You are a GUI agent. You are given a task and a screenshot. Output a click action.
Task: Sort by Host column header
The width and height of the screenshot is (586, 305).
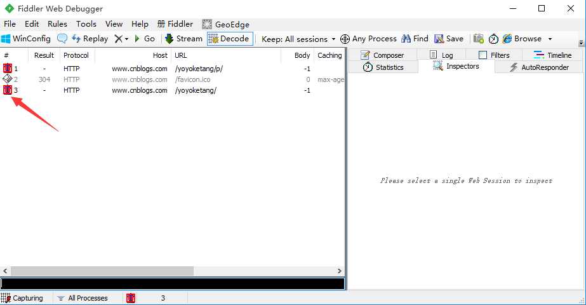coord(133,55)
